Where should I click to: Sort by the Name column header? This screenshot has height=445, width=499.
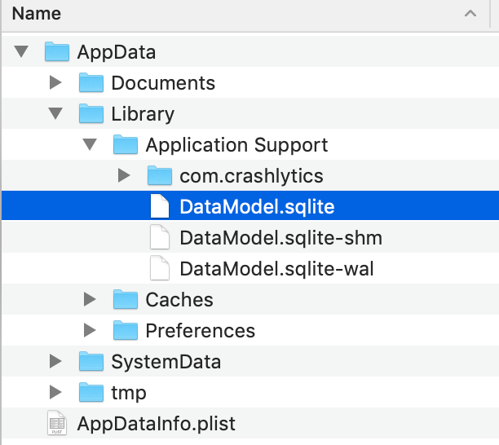tap(36, 14)
